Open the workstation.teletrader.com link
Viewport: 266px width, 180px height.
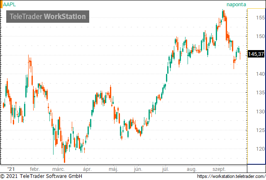[232, 176]
